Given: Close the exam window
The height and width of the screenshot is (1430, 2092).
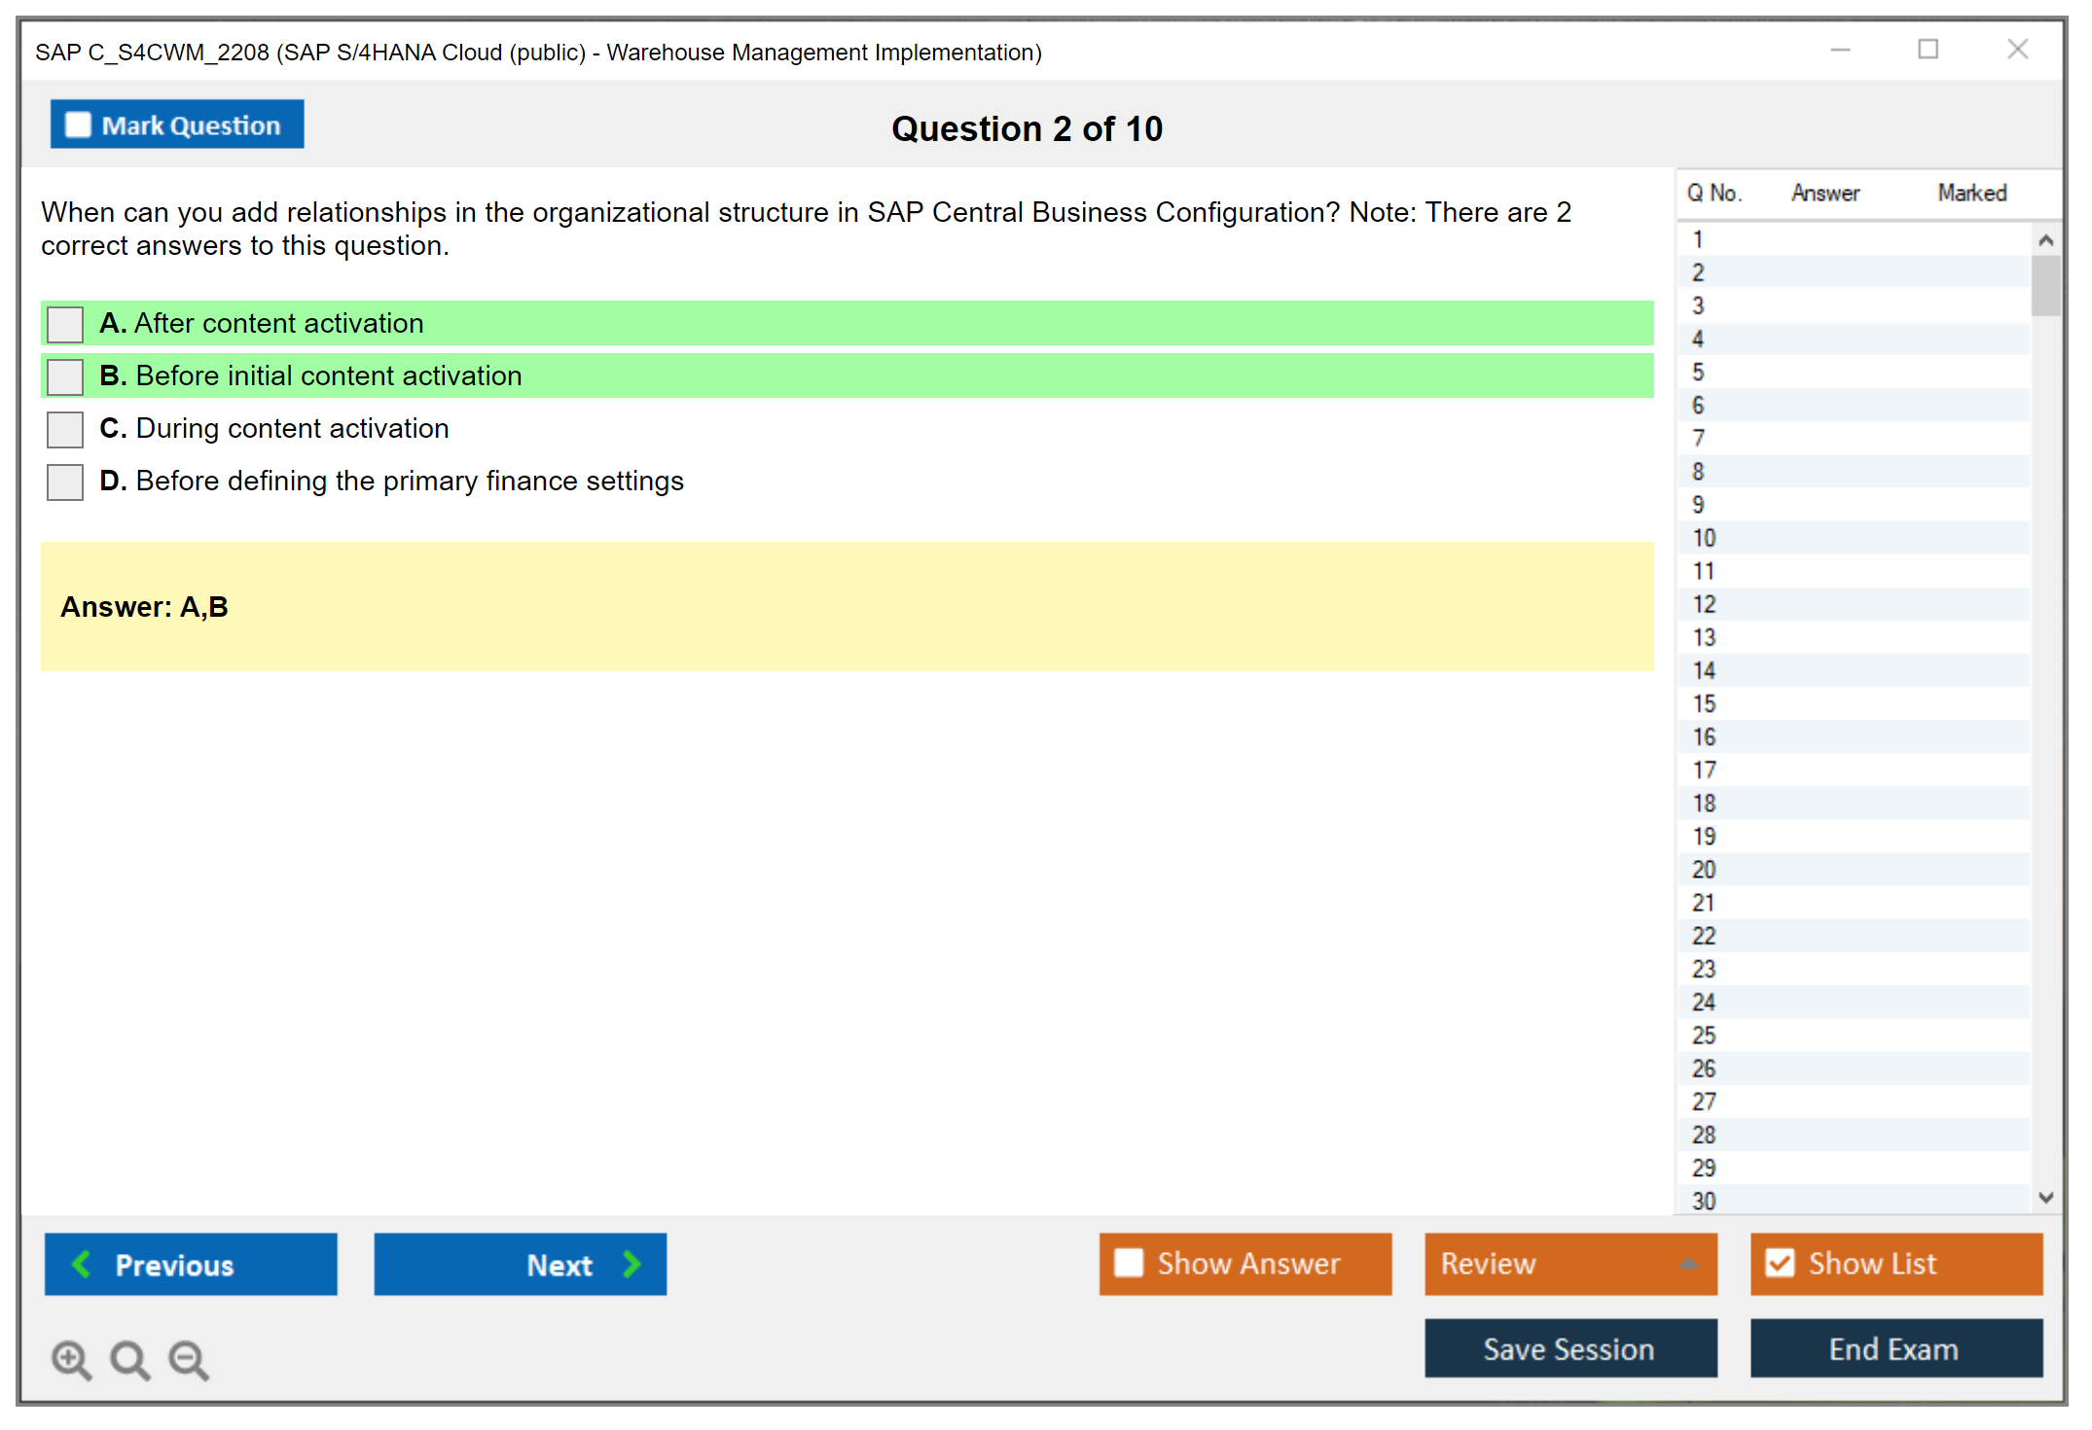Looking at the screenshot, I should (2017, 50).
